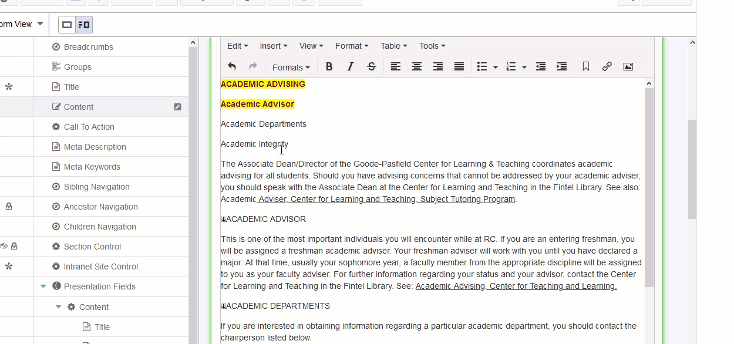Viewport: 734px width, 344px height.
Task: Open numbered list style dropdown arrow
Action: tap(524, 68)
